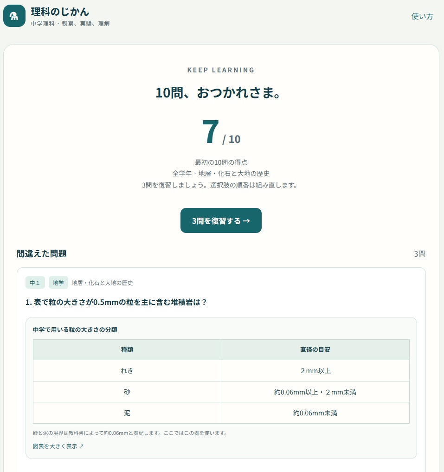The height and width of the screenshot is (472, 444).
Task: Click the 地学 subject tag
Action: pyautogui.click(x=58, y=283)
